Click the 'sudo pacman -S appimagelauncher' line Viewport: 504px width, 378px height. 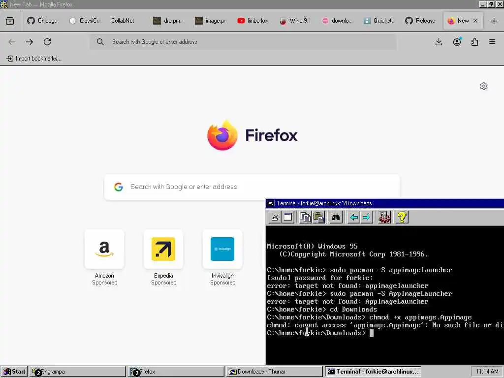pyautogui.click(x=359, y=270)
